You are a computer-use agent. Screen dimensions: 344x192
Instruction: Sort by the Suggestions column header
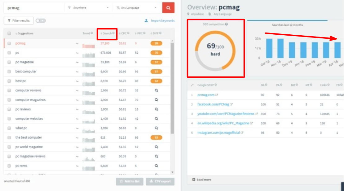coord(24,33)
